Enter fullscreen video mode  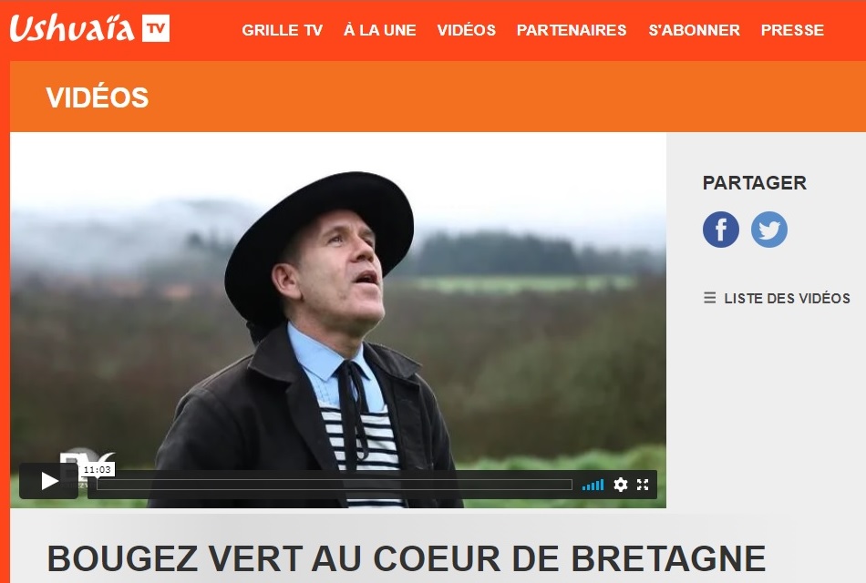[643, 485]
